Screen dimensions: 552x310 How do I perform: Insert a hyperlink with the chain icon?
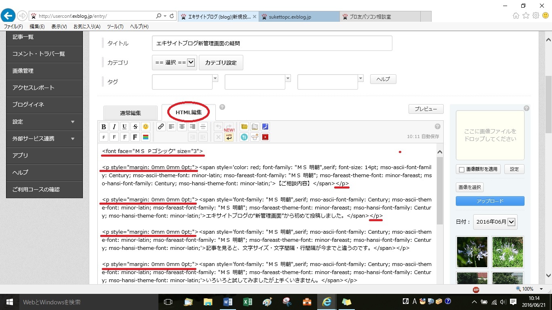point(161,127)
